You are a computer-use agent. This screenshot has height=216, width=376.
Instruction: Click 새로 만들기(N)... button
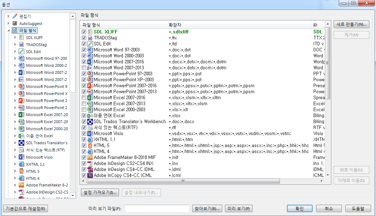click(x=351, y=24)
